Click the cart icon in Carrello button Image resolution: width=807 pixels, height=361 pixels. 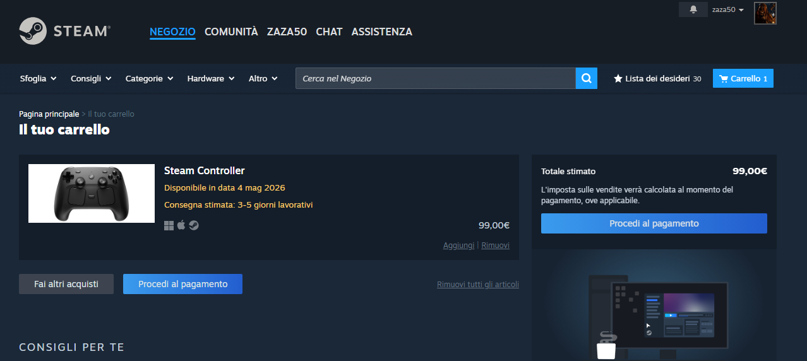[724, 79]
